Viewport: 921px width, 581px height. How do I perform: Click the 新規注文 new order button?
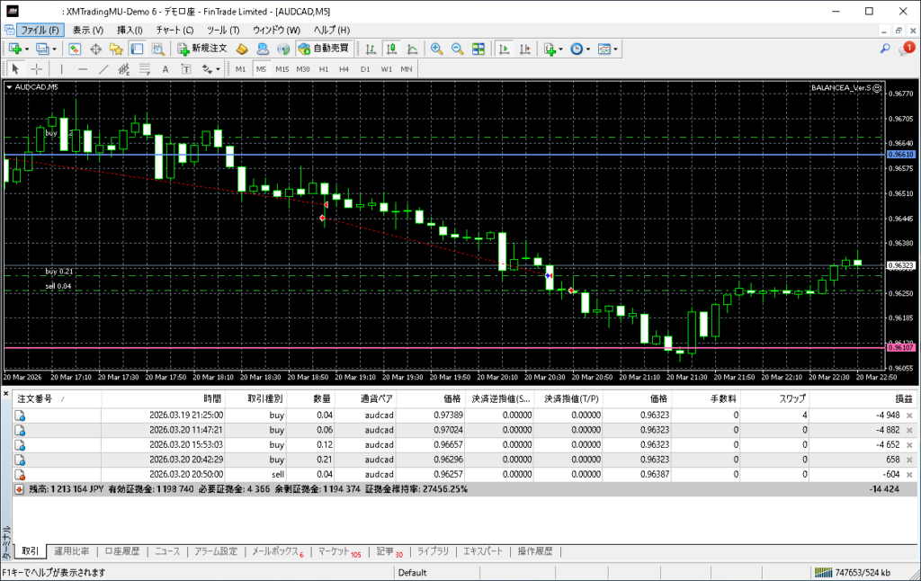(204, 49)
